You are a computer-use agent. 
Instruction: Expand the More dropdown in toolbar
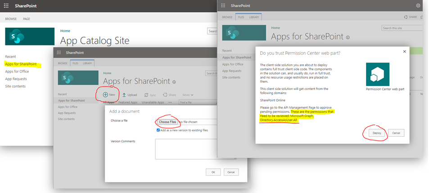tap(188, 95)
